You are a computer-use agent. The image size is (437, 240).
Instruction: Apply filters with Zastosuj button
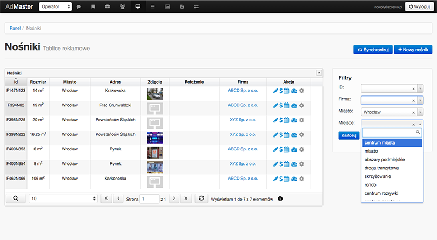(x=348, y=135)
